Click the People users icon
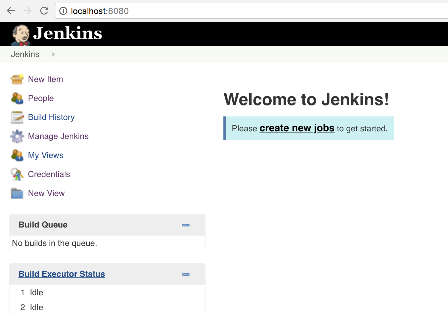This screenshot has width=448, height=319. pos(17,98)
